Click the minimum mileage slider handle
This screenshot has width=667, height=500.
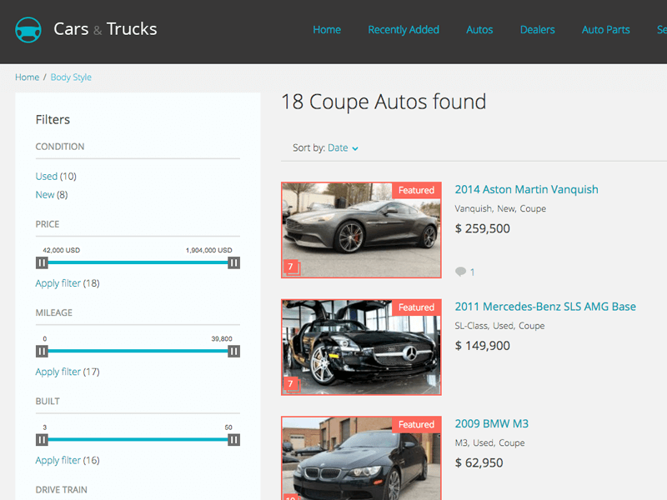42,351
